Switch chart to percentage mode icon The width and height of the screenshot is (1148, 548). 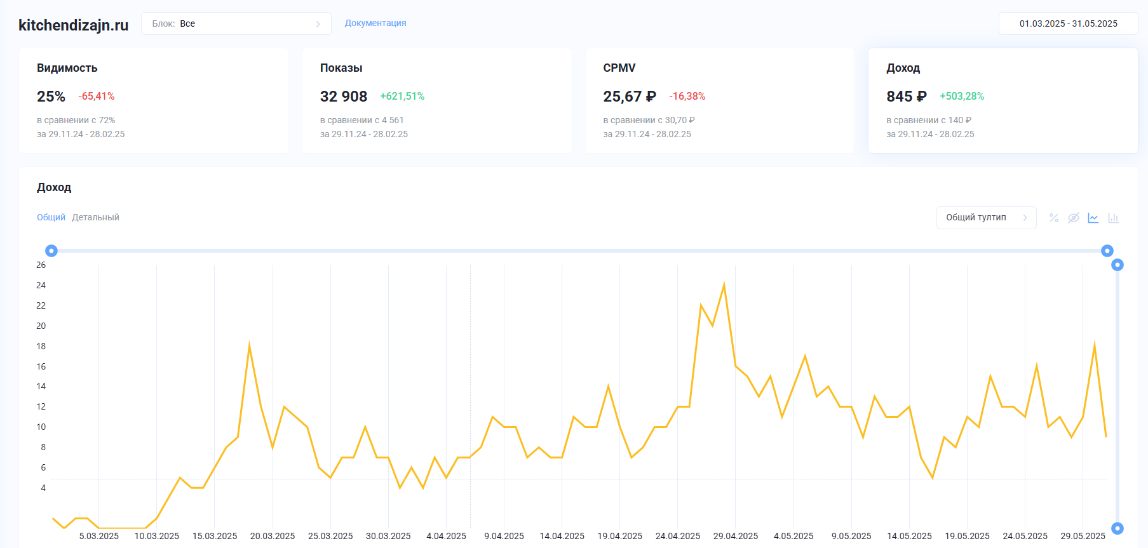click(1053, 218)
